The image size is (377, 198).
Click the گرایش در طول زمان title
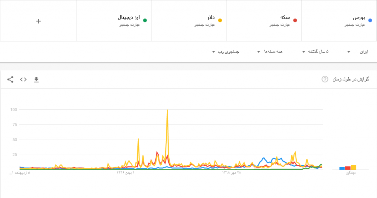[x=350, y=79]
